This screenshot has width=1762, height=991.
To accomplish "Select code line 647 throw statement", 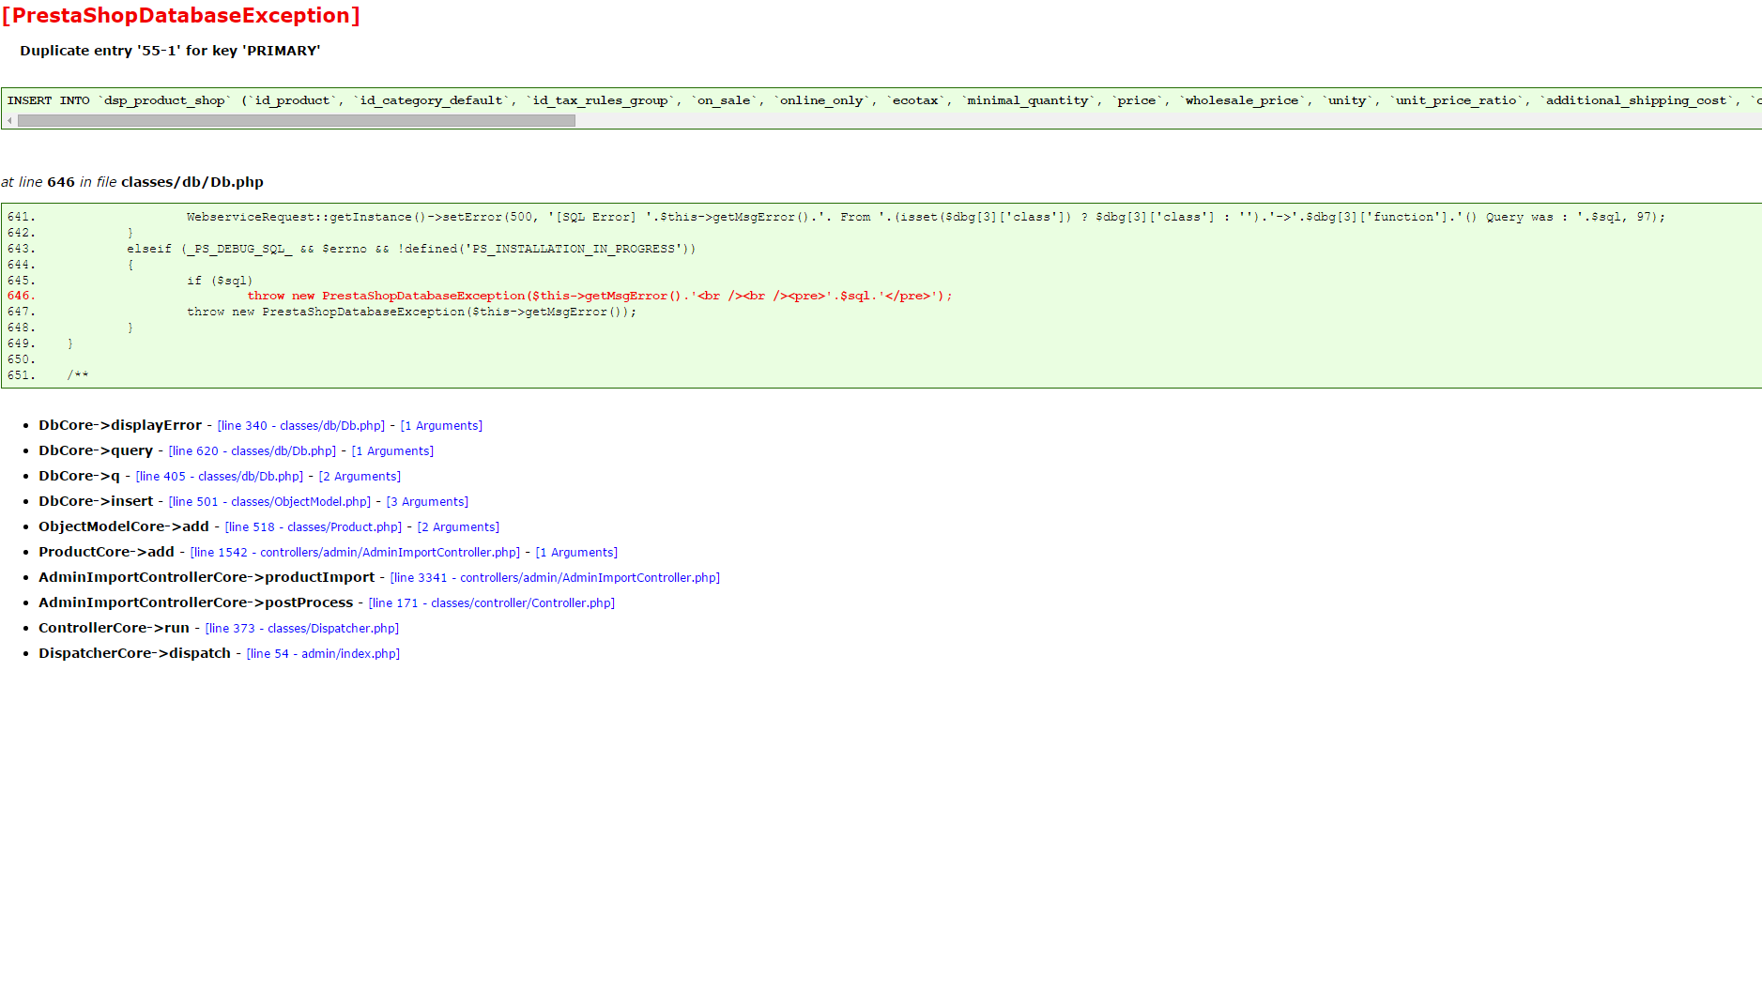I will 322,312.
